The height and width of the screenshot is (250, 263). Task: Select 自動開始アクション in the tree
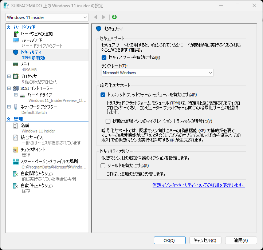point(37,174)
